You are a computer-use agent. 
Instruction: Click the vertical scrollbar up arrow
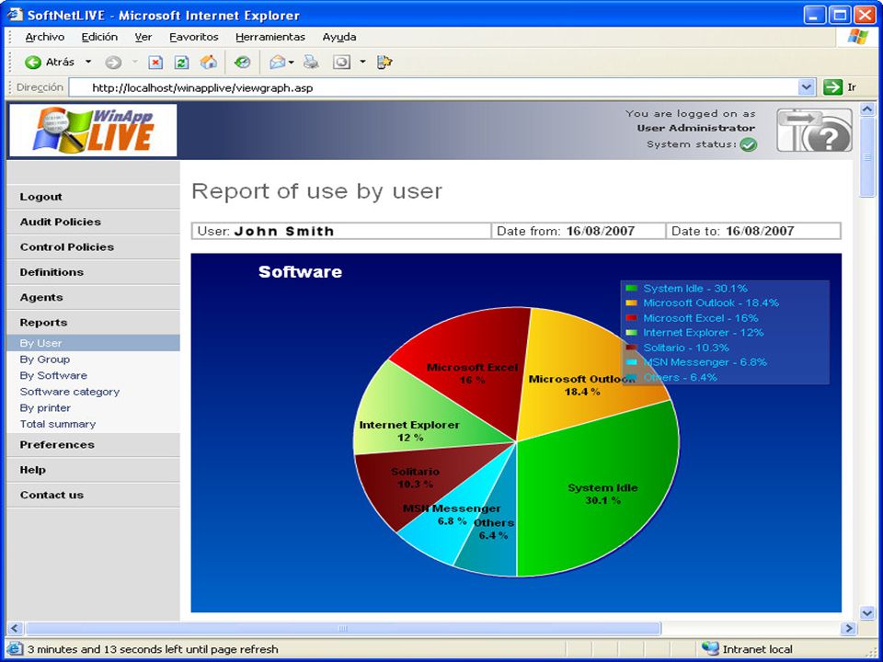click(867, 109)
